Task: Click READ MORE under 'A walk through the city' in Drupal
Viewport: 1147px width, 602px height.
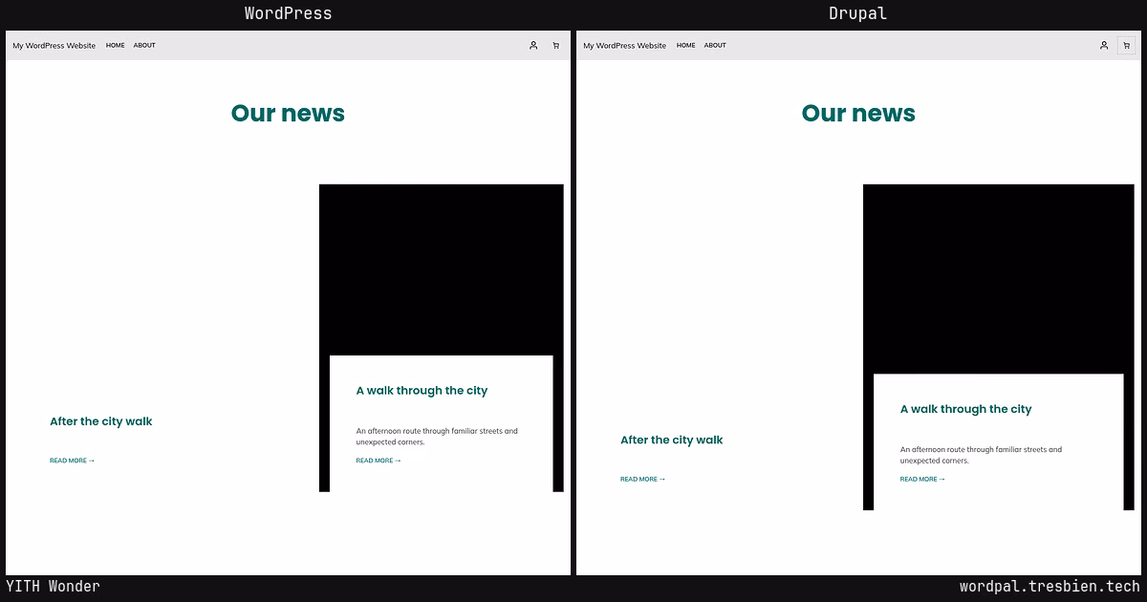Action: [x=922, y=479]
